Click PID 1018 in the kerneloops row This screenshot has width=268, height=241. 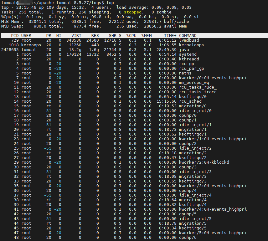tap(14, 45)
